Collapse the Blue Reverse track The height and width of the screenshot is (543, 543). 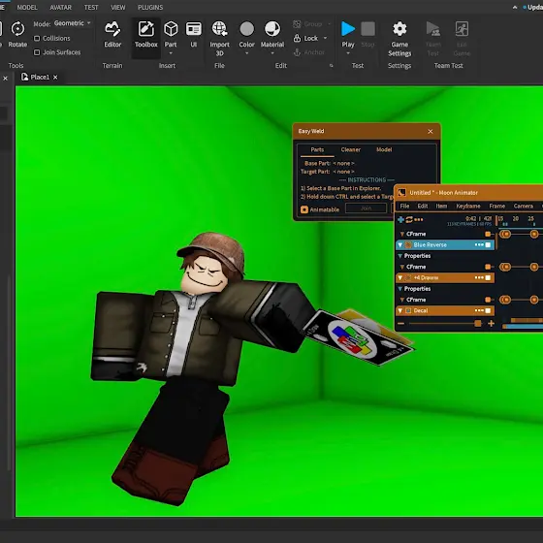coord(400,244)
